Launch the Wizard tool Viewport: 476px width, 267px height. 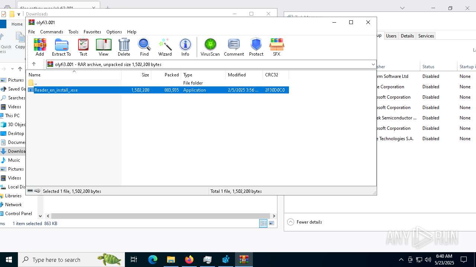coord(165,47)
